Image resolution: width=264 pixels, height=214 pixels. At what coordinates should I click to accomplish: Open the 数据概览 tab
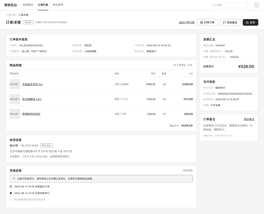click(28, 5)
